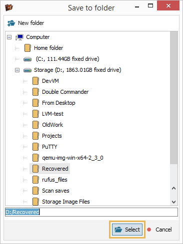Click the D:/Recovered path field
Viewport: 183px width, 244px height.
point(91,212)
